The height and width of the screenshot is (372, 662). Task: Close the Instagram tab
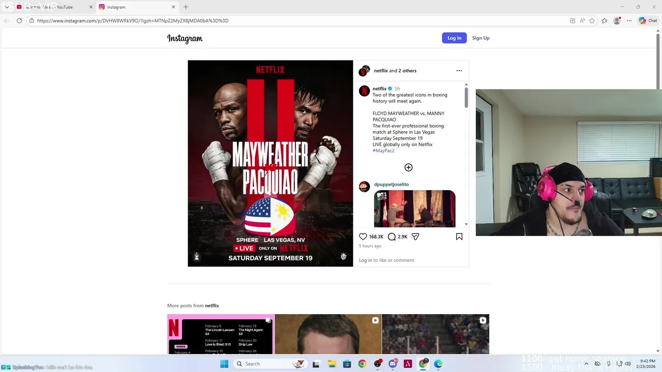coord(173,7)
